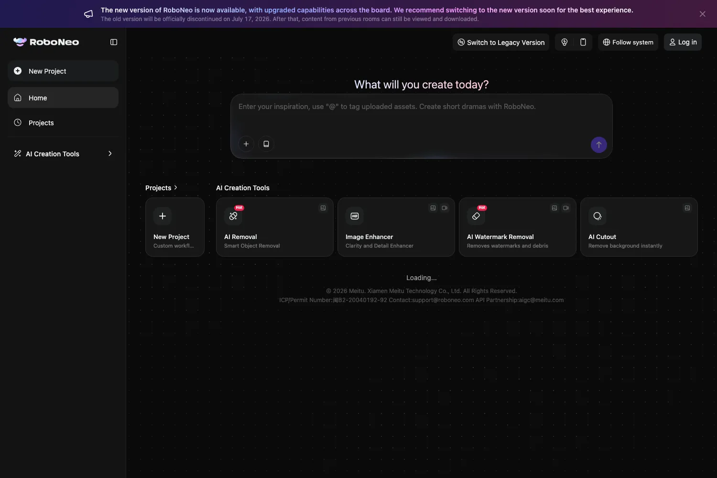717x478 pixels.
Task: Open the AI Watermark Removal card
Action: tap(518, 227)
